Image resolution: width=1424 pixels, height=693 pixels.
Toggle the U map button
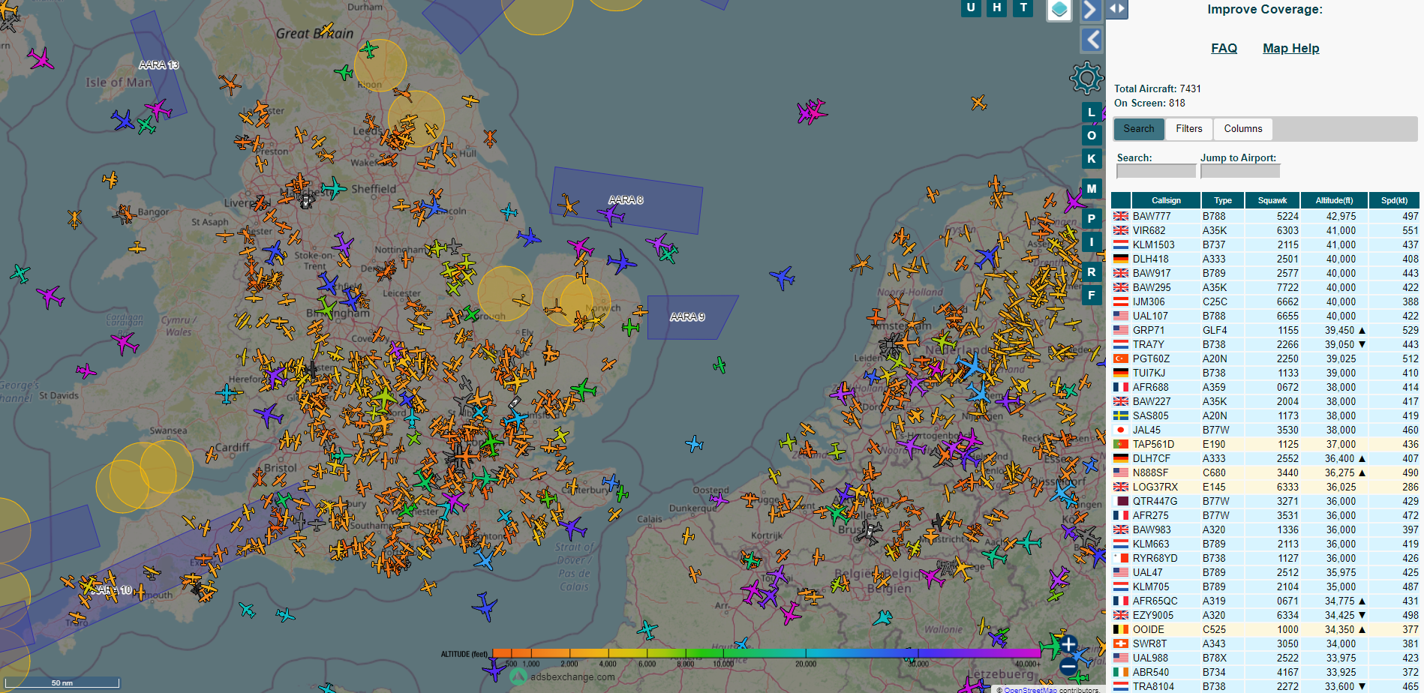point(971,7)
